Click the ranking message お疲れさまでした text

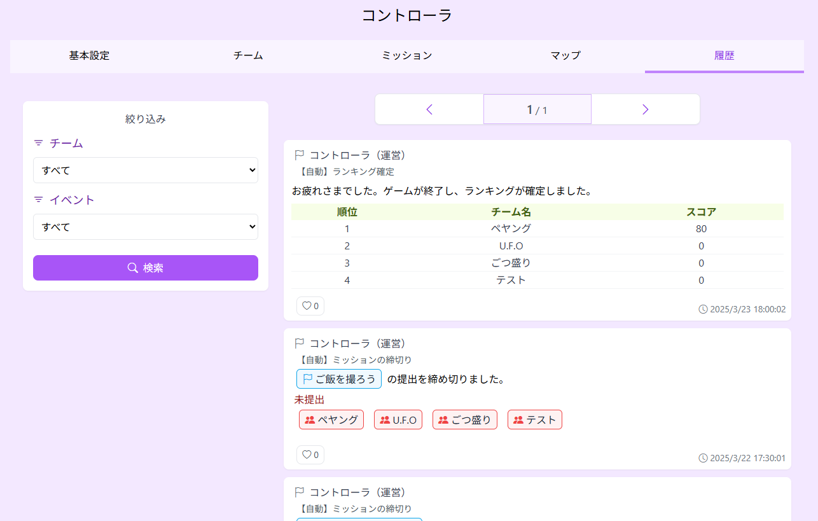point(442,191)
